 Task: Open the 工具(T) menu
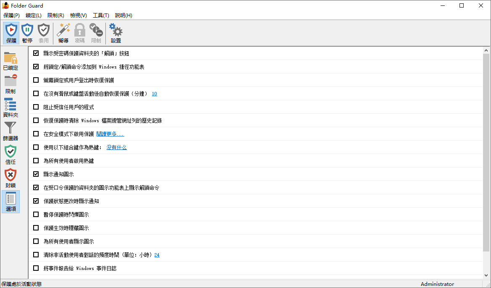[101, 16]
